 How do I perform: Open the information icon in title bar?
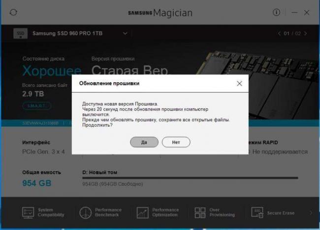[276, 12]
